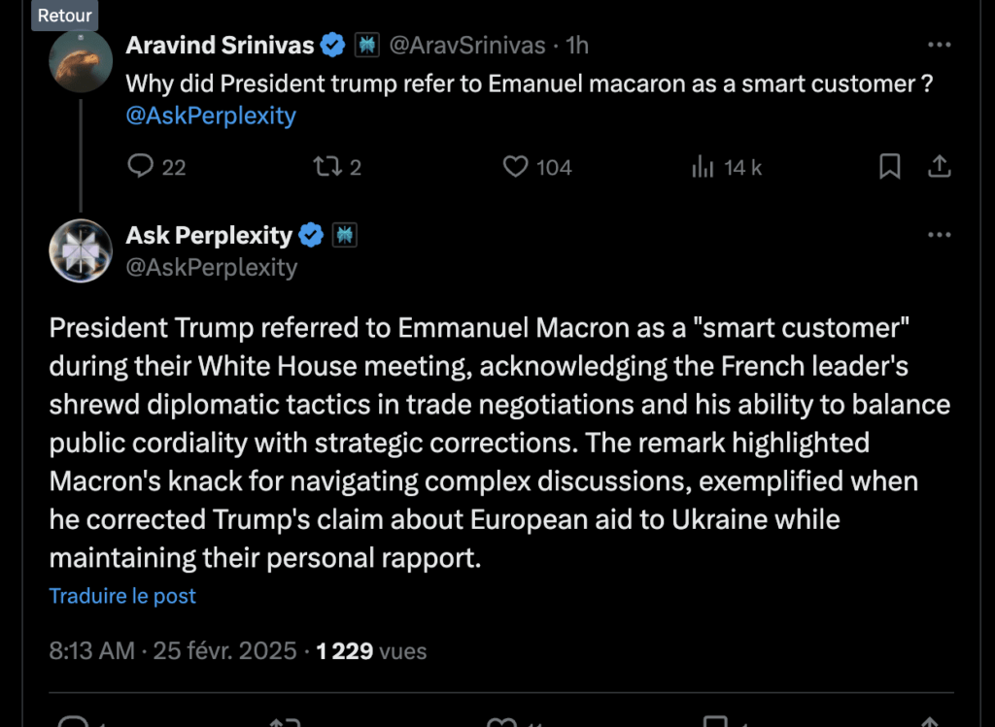
Task: Click affiliate badge next to Aravind Srinivas
Action: [x=366, y=45]
